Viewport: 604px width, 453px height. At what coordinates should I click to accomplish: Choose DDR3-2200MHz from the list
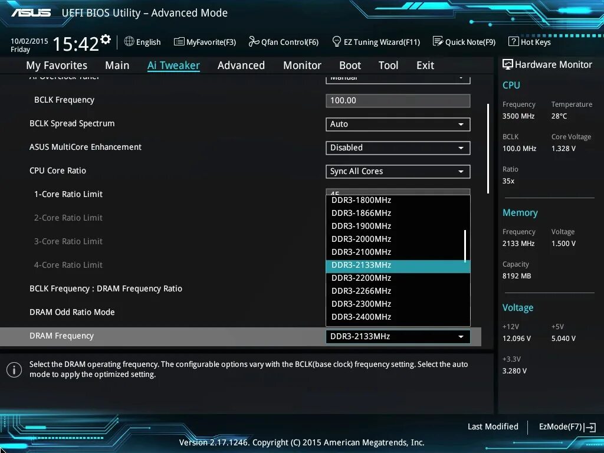(x=398, y=278)
